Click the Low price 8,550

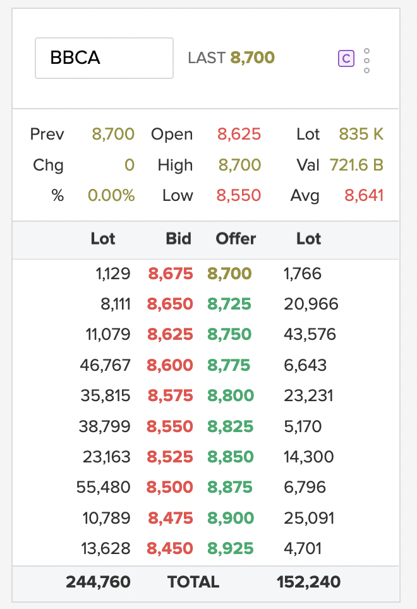pyautogui.click(x=239, y=195)
